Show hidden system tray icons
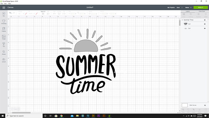Viewport: 209px width, 118px height. coord(184,116)
